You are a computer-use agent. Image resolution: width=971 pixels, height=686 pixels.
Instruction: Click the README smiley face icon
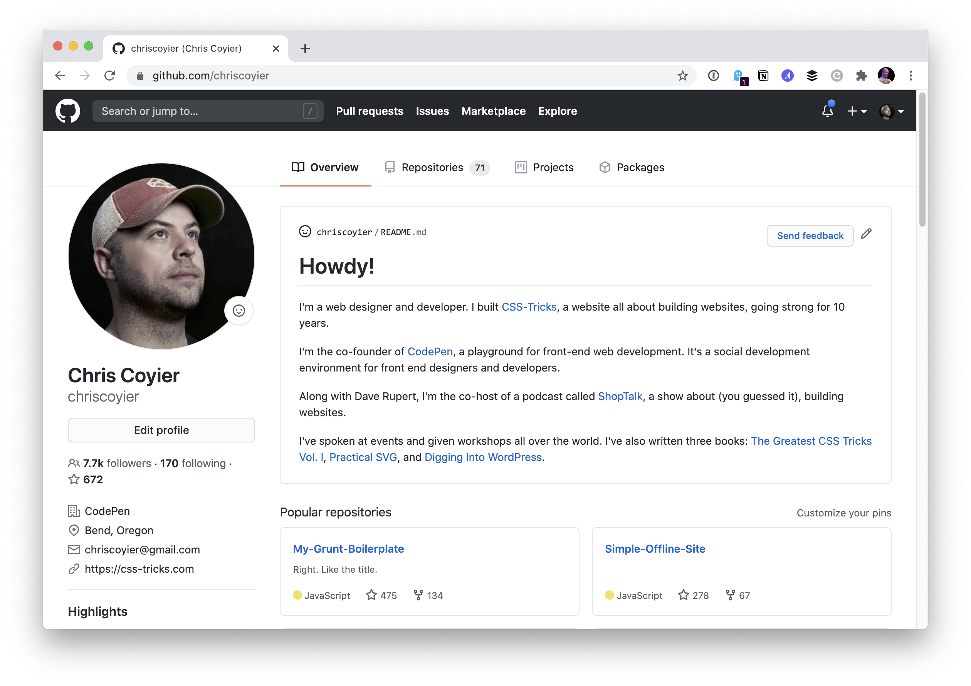click(304, 232)
